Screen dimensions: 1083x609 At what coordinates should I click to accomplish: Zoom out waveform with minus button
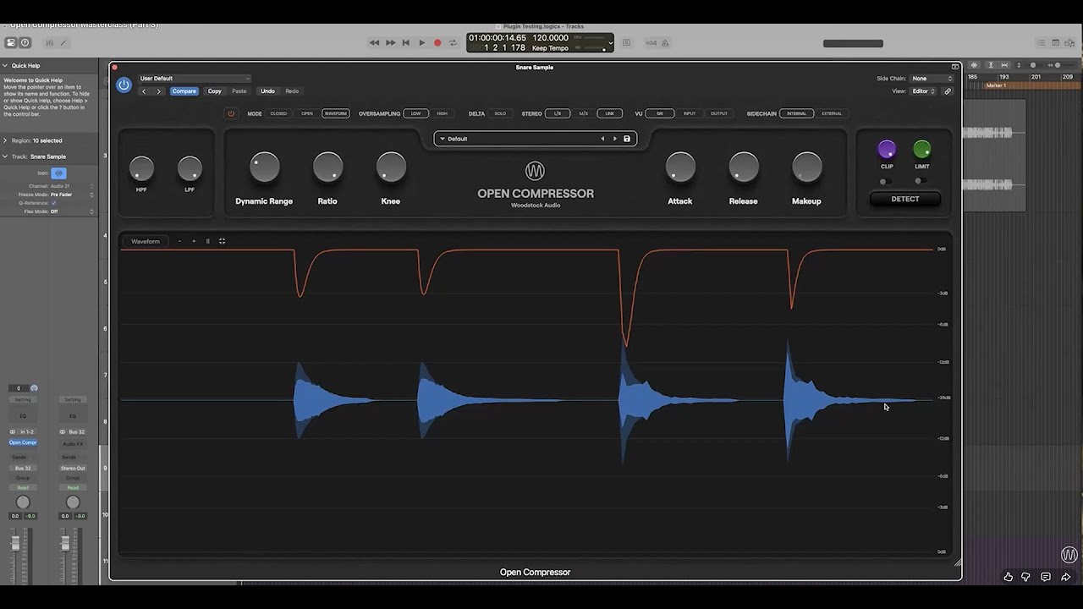pos(179,241)
